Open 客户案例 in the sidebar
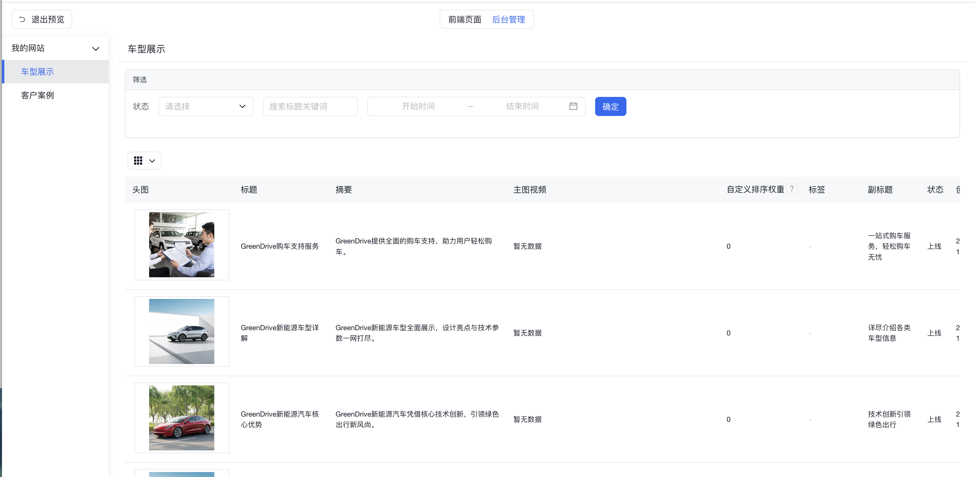This screenshot has height=477, width=975. 55,95
